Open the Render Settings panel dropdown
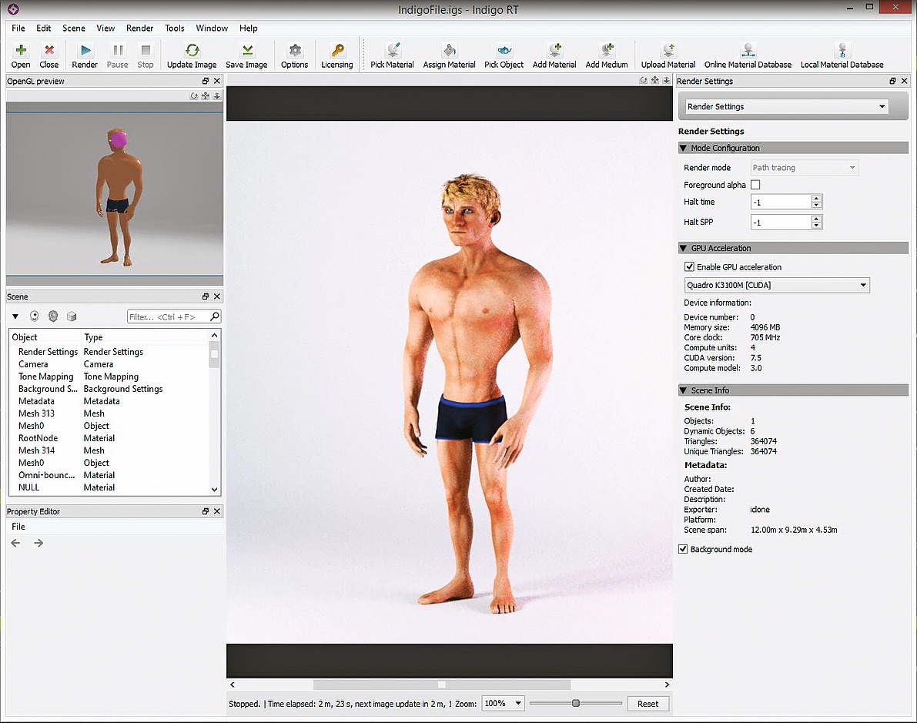 click(x=787, y=106)
